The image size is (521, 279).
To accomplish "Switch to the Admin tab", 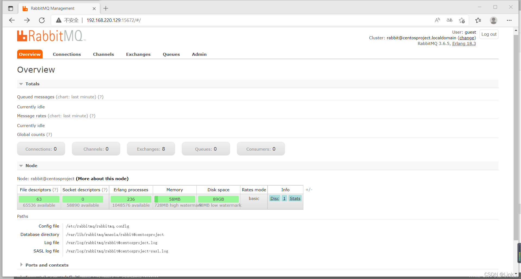I will coord(199,54).
